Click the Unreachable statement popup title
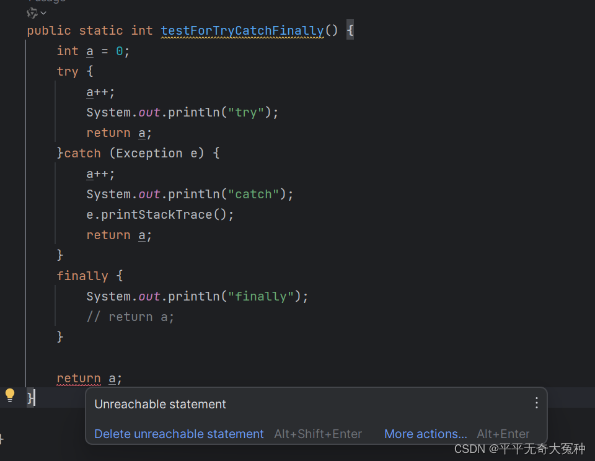595x461 pixels. [x=160, y=403]
